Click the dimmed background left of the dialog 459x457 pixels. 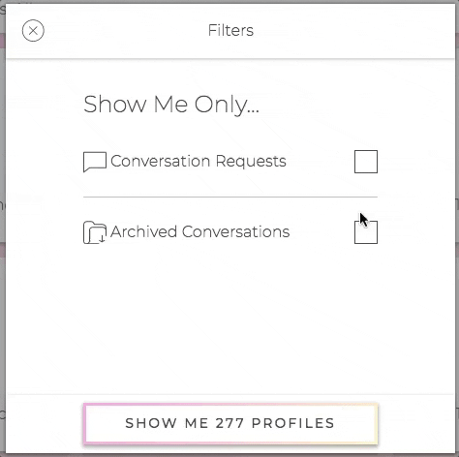point(3,226)
